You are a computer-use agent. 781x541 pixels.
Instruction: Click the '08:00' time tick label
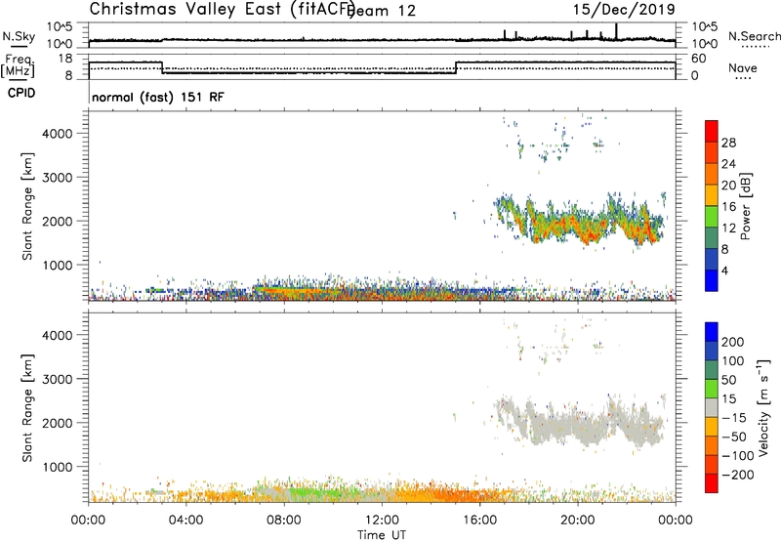[x=284, y=520]
